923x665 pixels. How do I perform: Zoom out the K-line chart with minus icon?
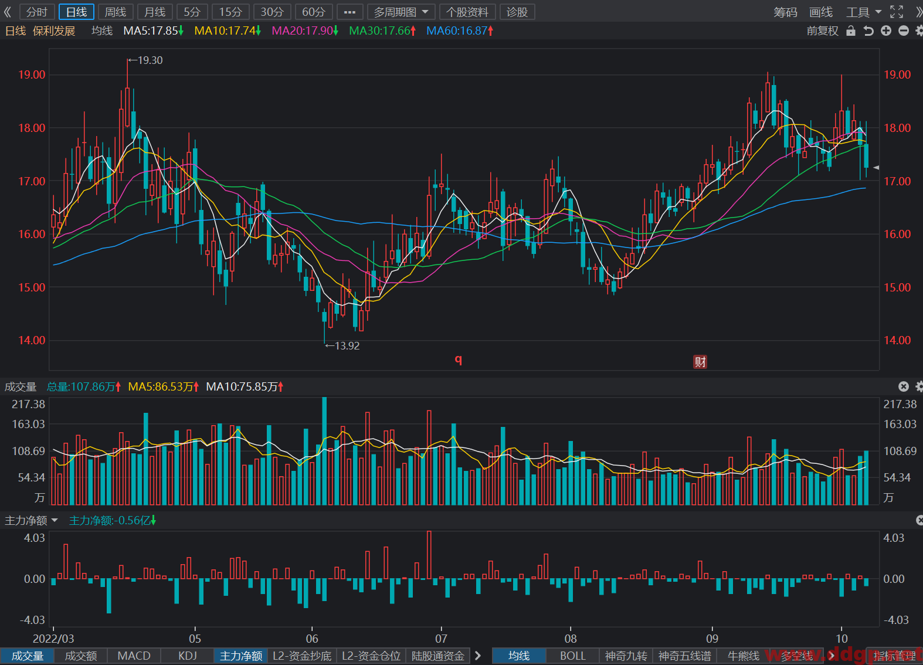(904, 31)
